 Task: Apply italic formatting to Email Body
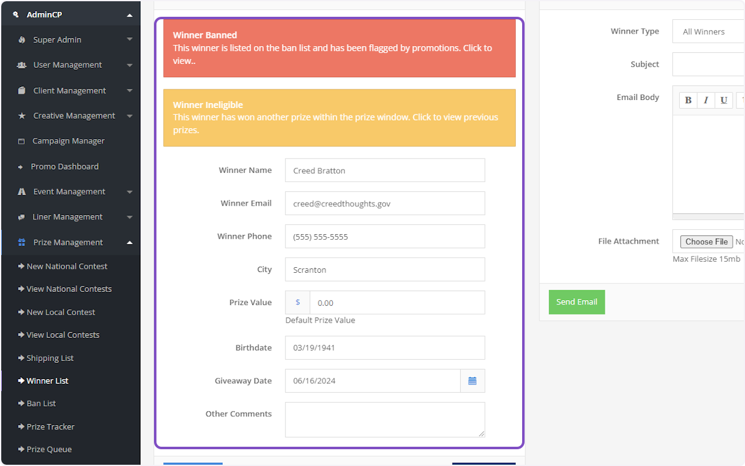(706, 99)
